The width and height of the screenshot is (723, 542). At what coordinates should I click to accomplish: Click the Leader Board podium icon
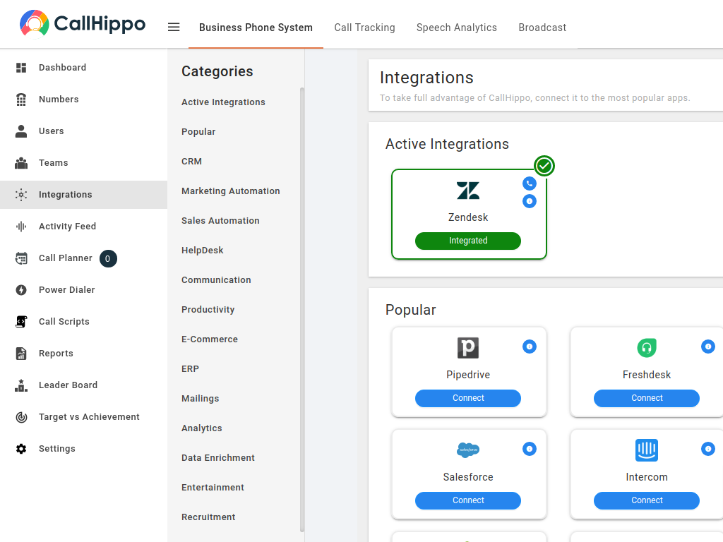point(21,385)
